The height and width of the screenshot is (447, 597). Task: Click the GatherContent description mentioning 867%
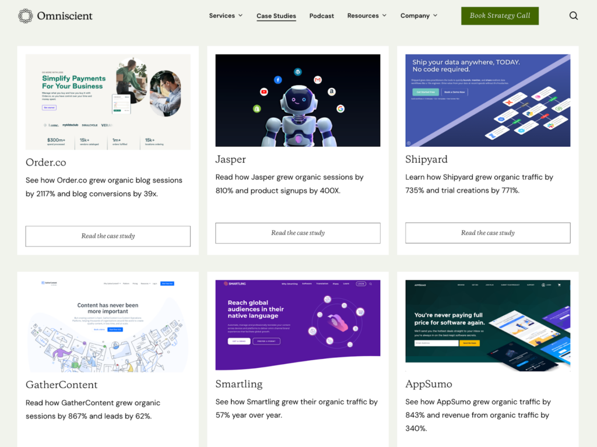tap(93, 410)
